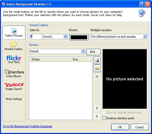Click the Edit... button
The height and width of the screenshot is (134, 152).
click(93, 52)
